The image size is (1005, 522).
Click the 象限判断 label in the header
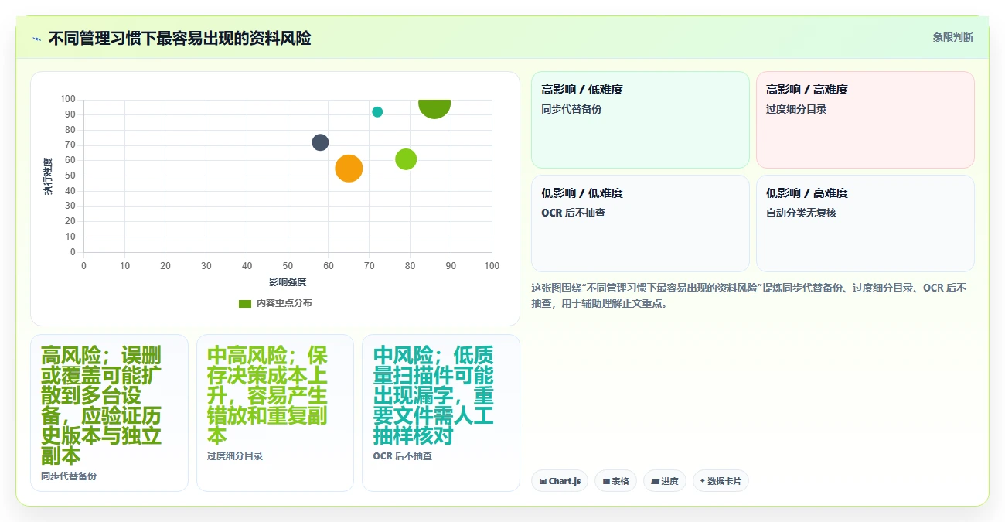pos(952,37)
